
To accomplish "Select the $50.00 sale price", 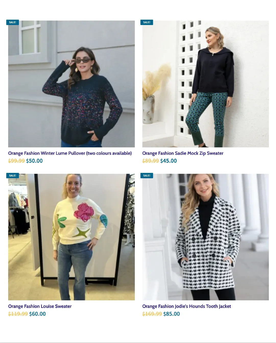I will tap(34, 161).
